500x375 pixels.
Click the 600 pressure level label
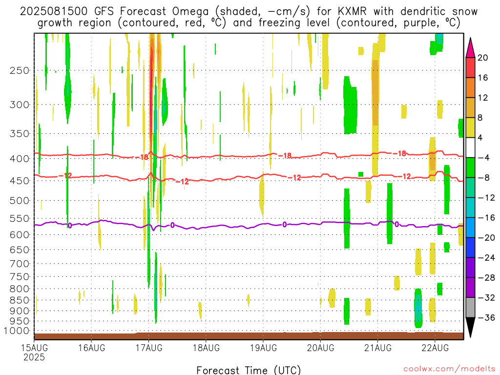(x=20, y=235)
